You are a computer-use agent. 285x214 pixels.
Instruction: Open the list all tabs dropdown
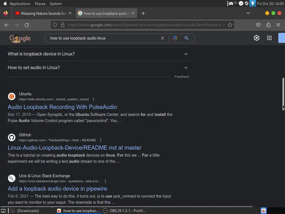(x=248, y=13)
